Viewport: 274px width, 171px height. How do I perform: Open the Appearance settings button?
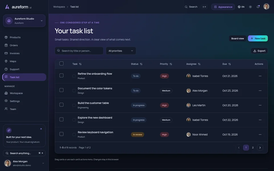pos(223,7)
